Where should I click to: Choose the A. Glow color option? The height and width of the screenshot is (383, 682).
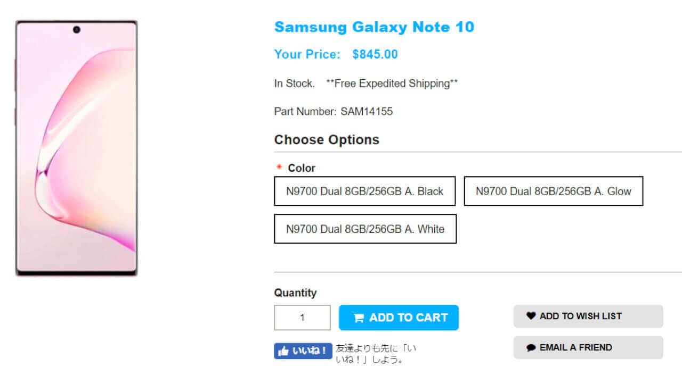pyautogui.click(x=553, y=191)
